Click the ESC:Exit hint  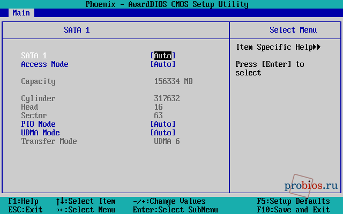tap(25, 210)
